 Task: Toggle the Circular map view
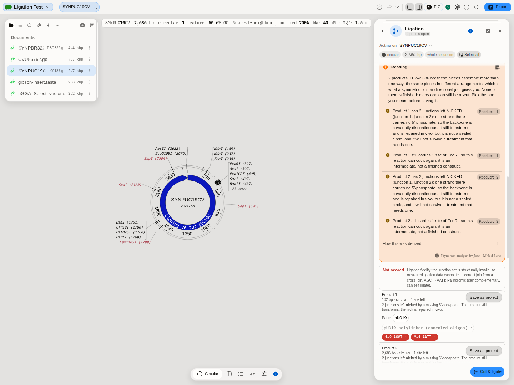click(x=208, y=374)
